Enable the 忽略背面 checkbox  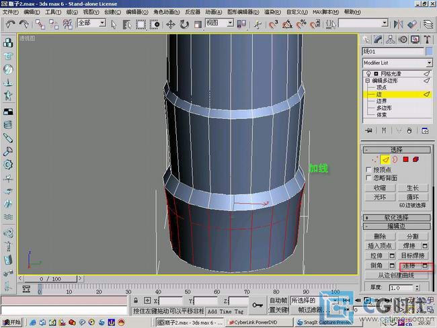pos(368,178)
